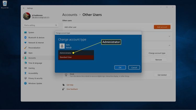Click Accounts breadcrumb in page header
This screenshot has height=110, width=196.
pos(70,15)
